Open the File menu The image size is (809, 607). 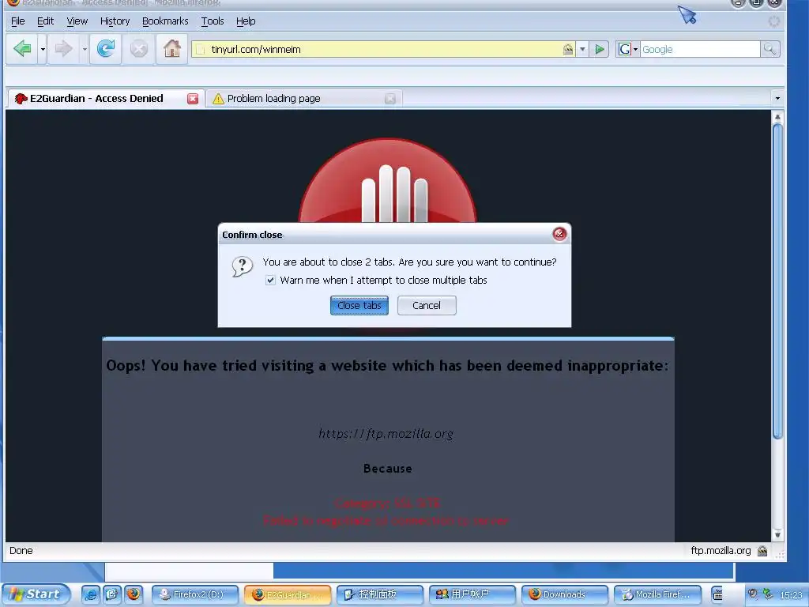(18, 21)
